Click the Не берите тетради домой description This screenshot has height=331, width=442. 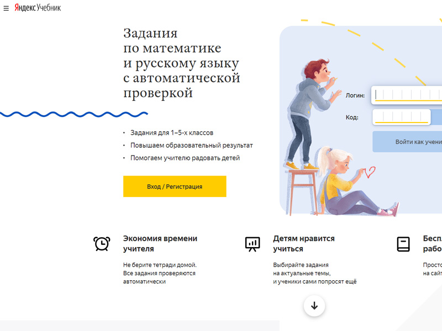tap(160, 273)
